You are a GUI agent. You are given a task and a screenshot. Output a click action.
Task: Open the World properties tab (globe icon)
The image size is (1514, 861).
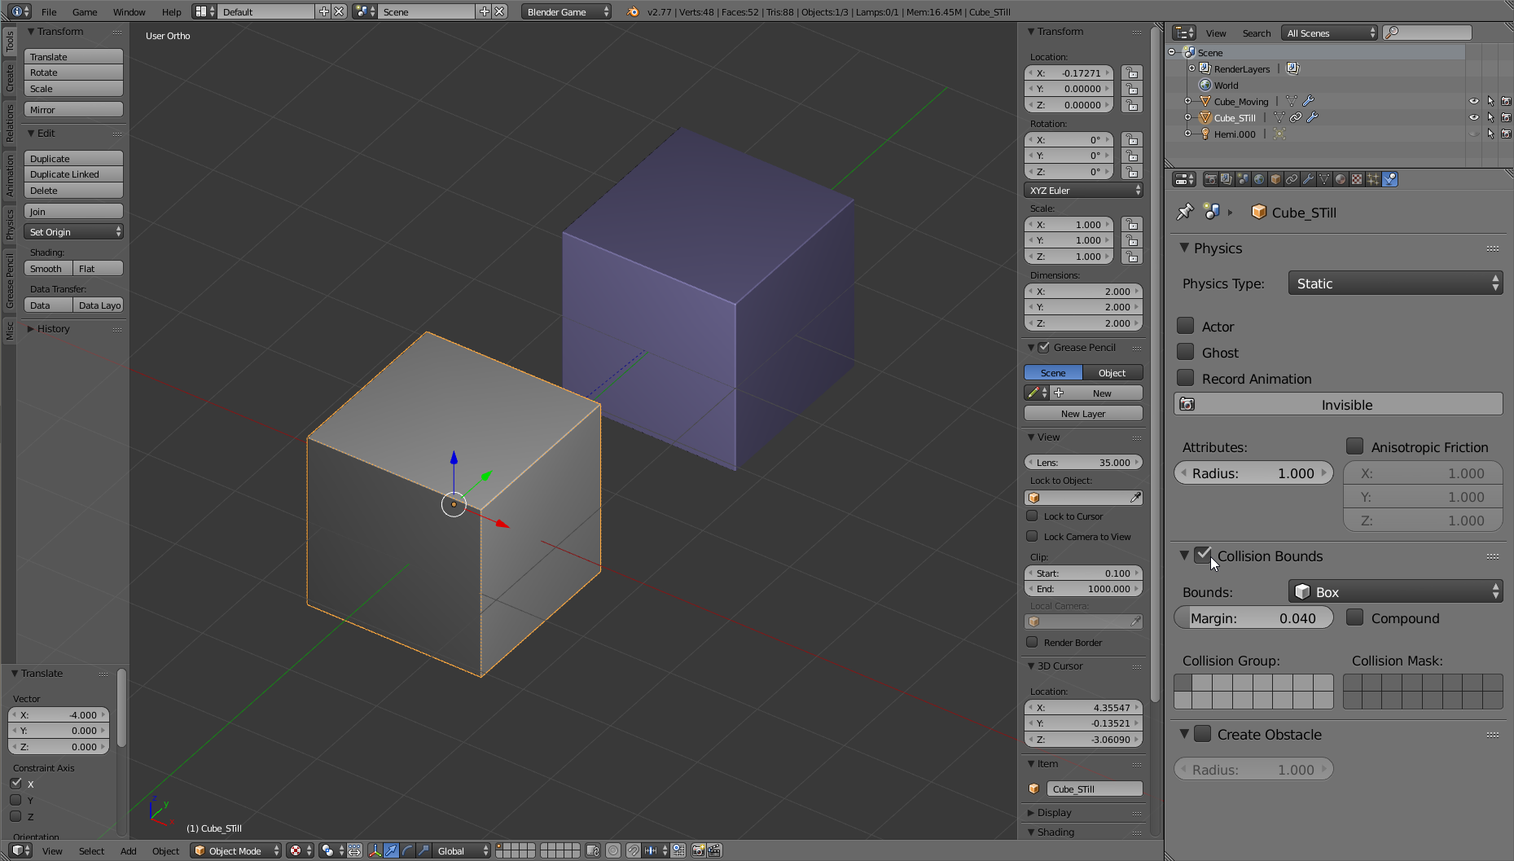[x=1259, y=179]
